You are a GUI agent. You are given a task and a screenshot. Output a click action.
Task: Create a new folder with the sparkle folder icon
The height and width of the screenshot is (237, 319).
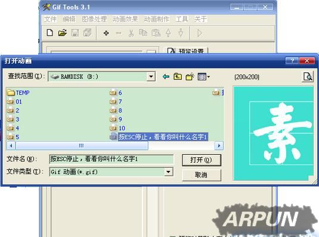click(190, 77)
